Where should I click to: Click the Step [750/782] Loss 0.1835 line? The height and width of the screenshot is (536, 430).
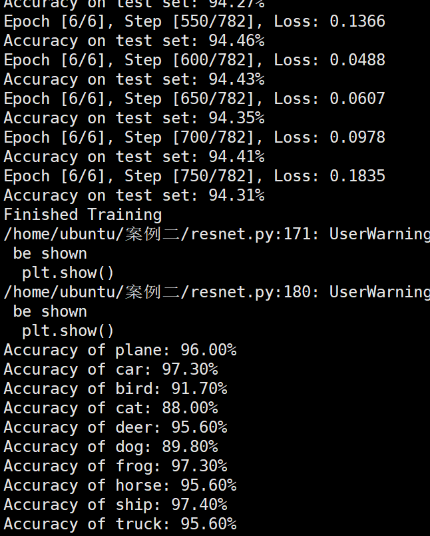pyautogui.click(x=194, y=177)
